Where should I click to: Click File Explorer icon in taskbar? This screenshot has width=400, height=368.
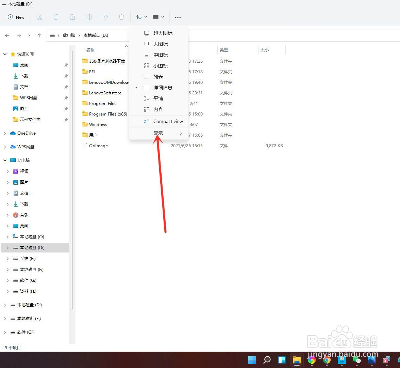coord(297,360)
